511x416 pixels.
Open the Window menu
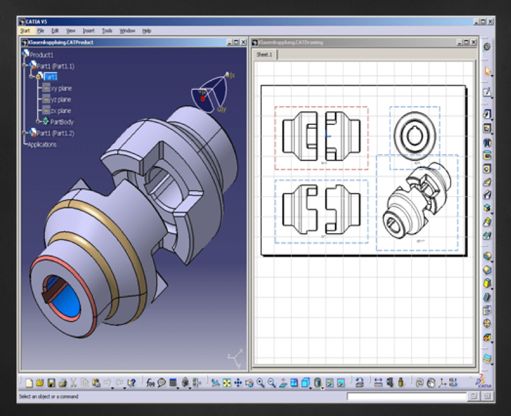(127, 31)
